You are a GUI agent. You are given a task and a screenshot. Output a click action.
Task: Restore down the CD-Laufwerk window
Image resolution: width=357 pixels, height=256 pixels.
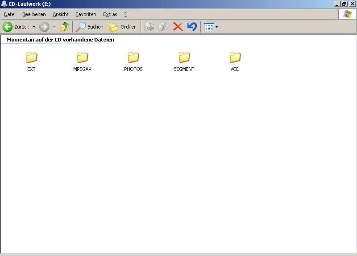(344, 4)
